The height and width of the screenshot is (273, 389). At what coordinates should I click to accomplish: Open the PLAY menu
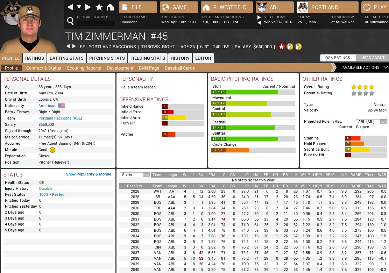coord(375,7)
